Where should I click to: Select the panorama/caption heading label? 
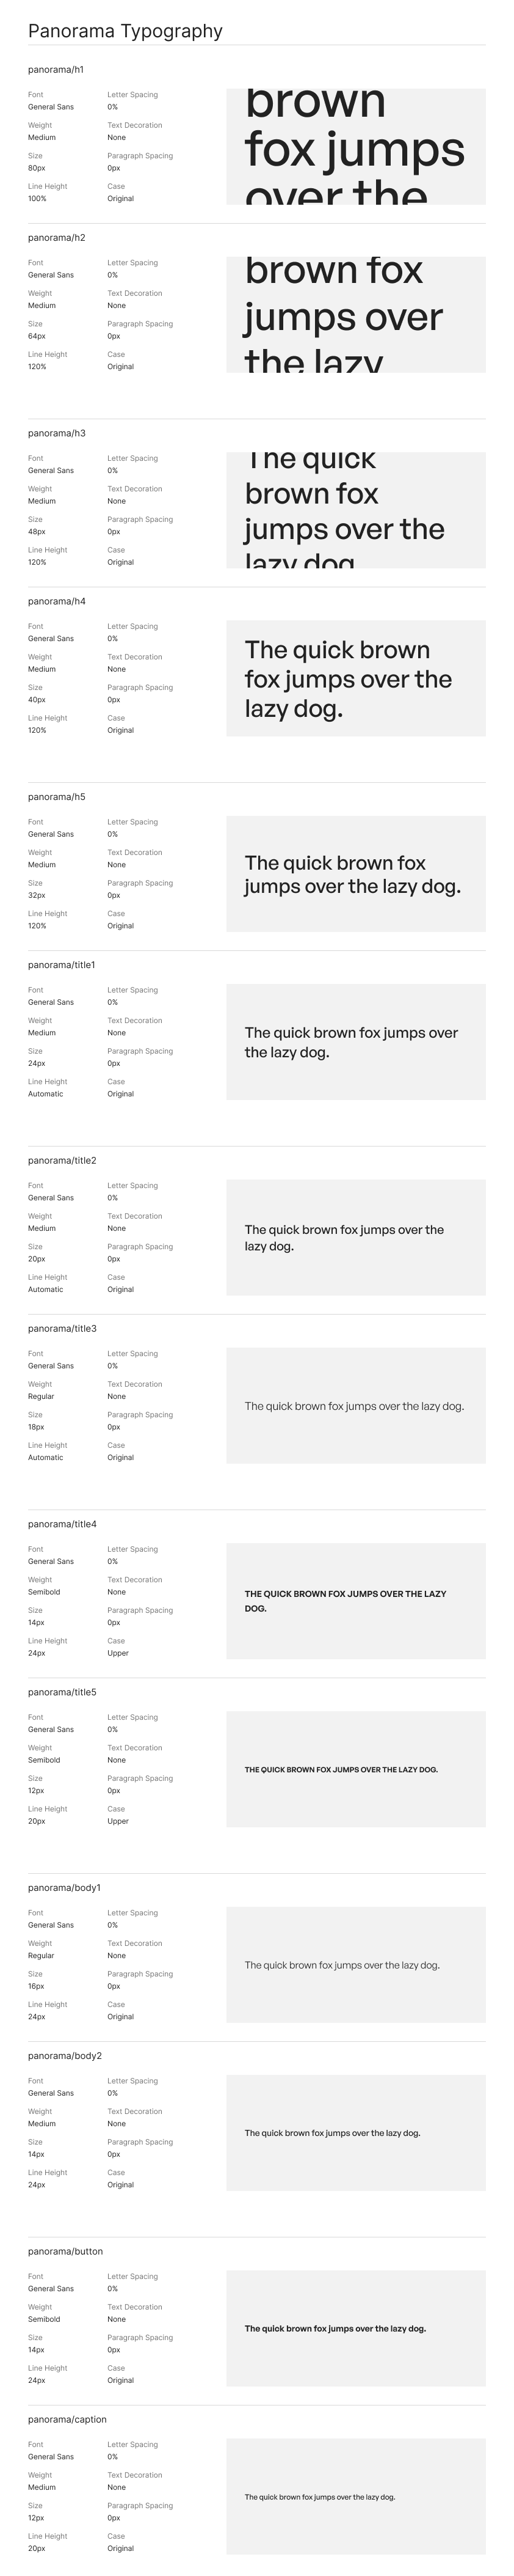point(67,2419)
